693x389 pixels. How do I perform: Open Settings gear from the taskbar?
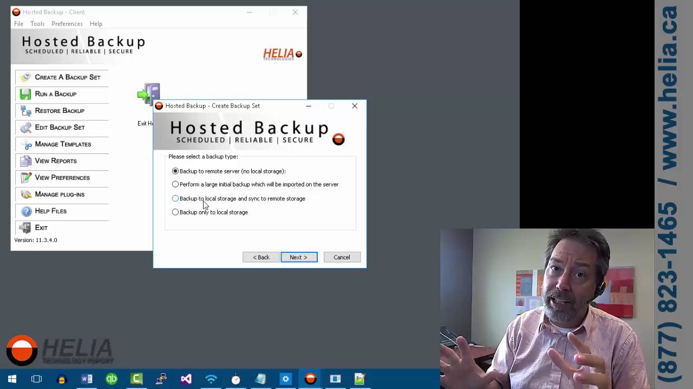(286, 379)
